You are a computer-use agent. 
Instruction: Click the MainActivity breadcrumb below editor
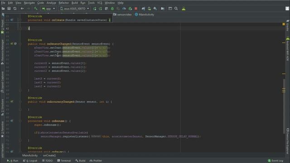pos(30,155)
